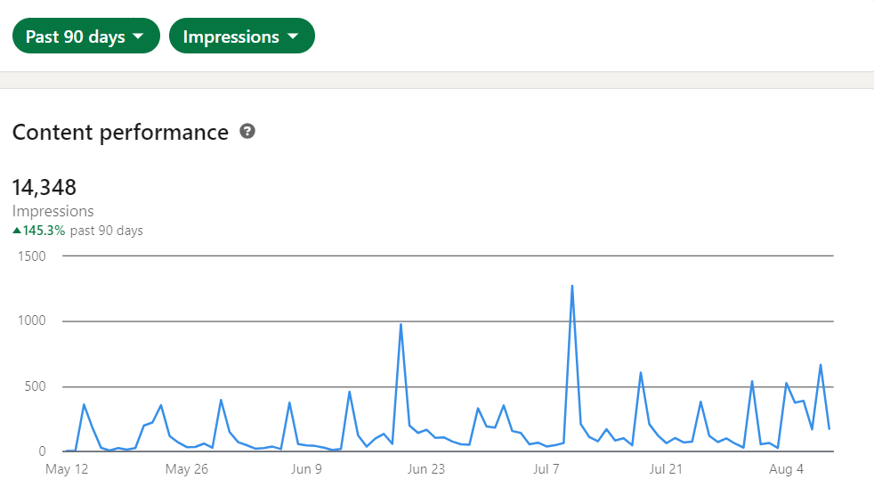Screen dimensions: 874x479
Task: Click the 1500 y-axis value
Action: (30, 256)
